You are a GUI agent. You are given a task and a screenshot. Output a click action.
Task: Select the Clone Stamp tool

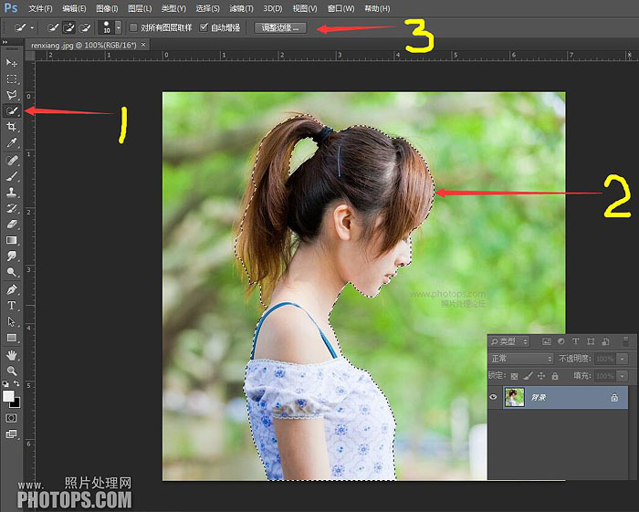point(11,192)
